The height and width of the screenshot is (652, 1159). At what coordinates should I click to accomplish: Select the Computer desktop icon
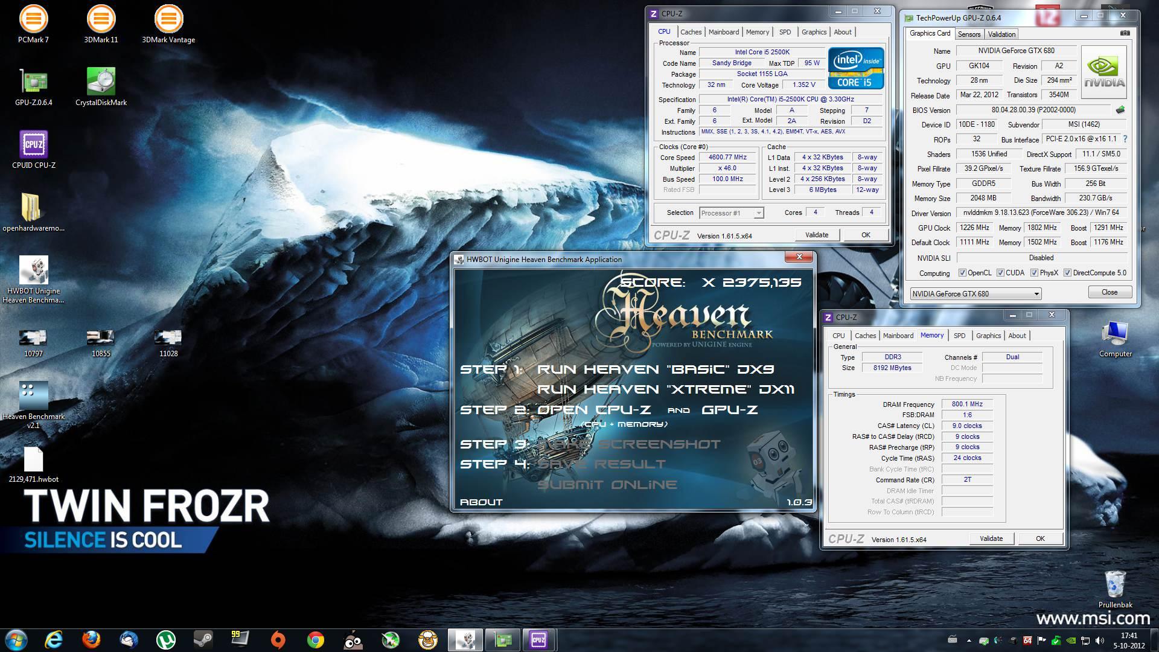pyautogui.click(x=1115, y=339)
